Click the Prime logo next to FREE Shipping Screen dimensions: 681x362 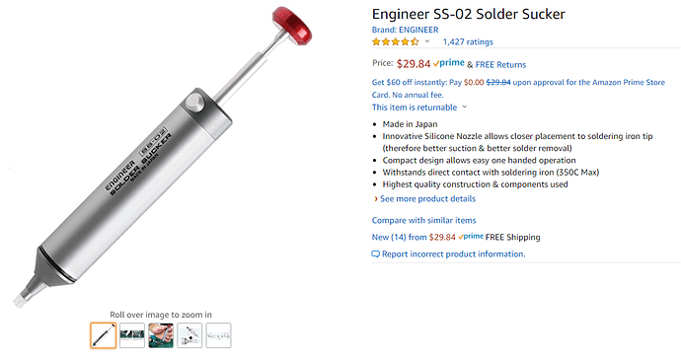[471, 237]
